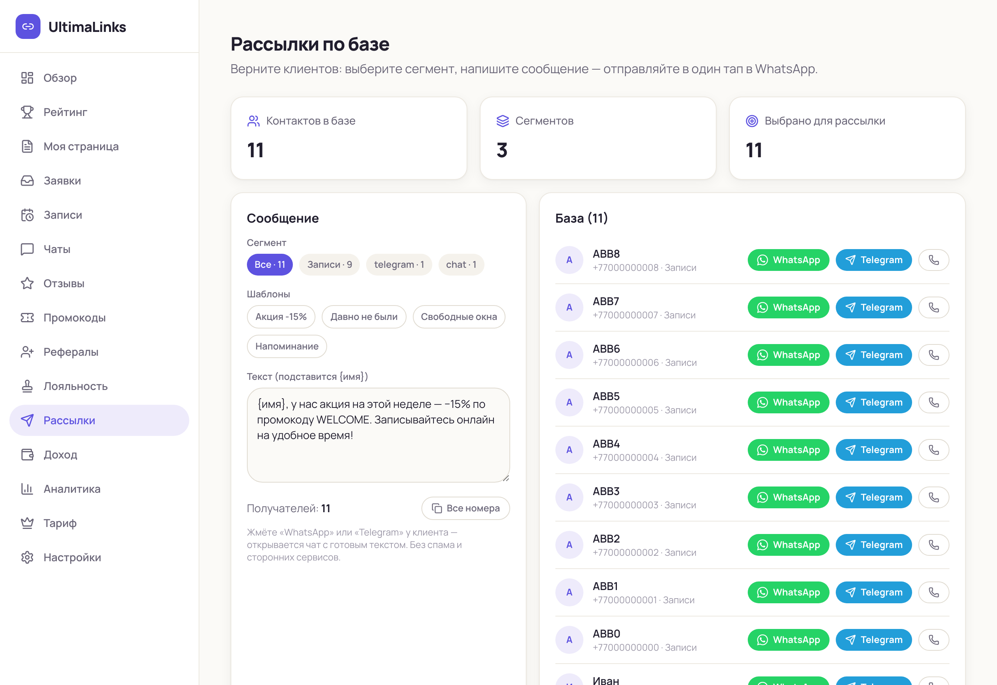Image resolution: width=997 pixels, height=685 pixels.
Task: Select the Записи · 9 segment chip
Action: click(x=329, y=264)
